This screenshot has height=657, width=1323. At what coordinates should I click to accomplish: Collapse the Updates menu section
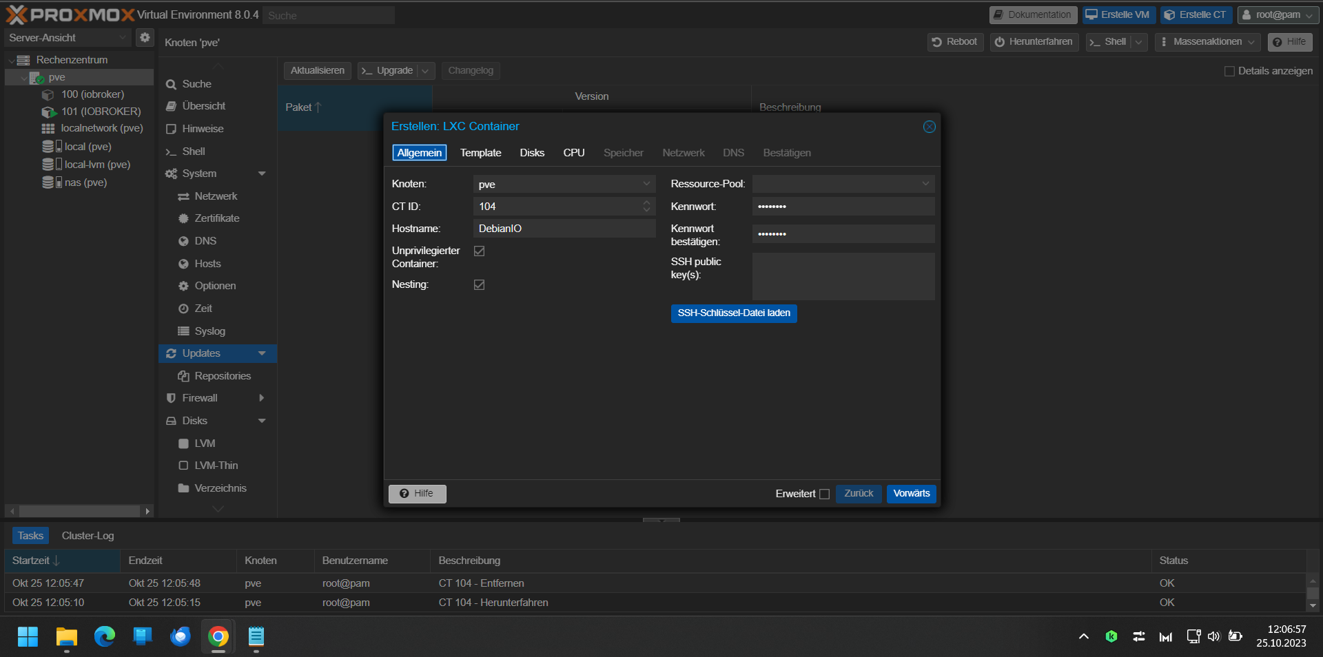click(262, 353)
